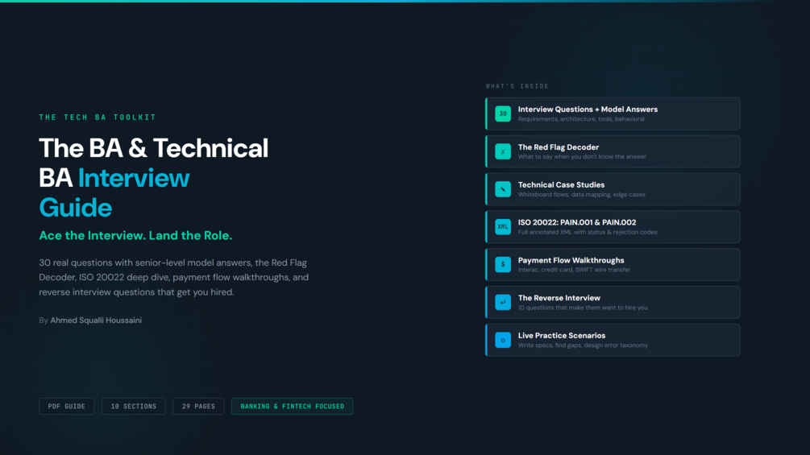The width and height of the screenshot is (810, 455).
Task: Click 'Whiteboard flows, data mapping, edge cases' subtitle
Action: point(582,195)
